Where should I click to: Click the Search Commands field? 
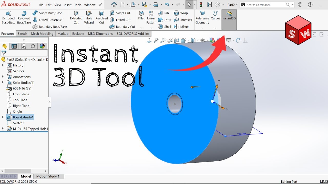[265, 5]
